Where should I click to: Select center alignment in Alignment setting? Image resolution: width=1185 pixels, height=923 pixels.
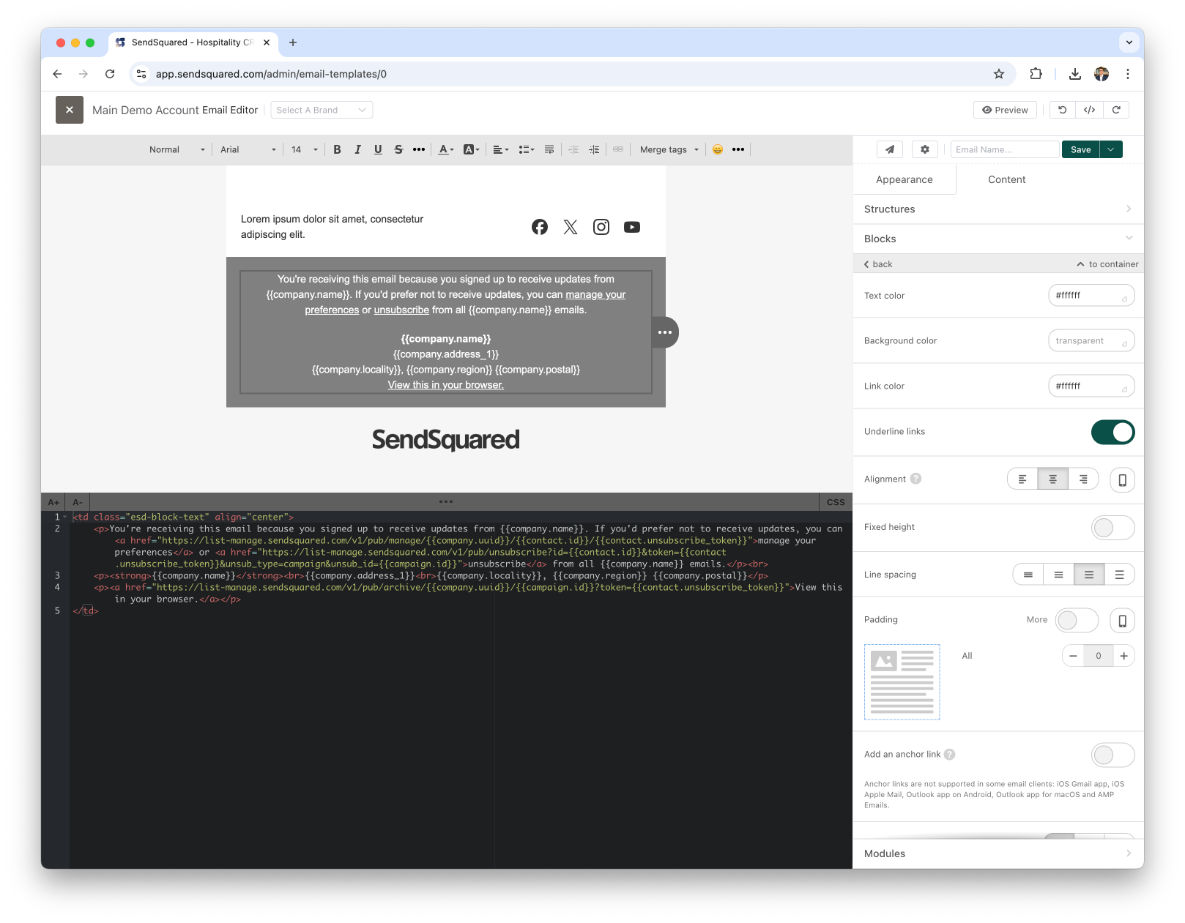point(1052,479)
